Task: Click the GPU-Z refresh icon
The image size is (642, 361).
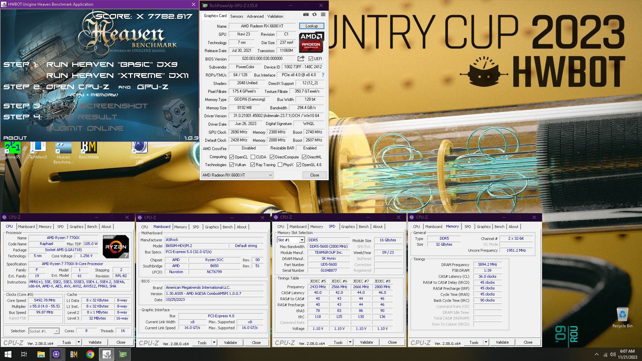Action: click(314, 15)
